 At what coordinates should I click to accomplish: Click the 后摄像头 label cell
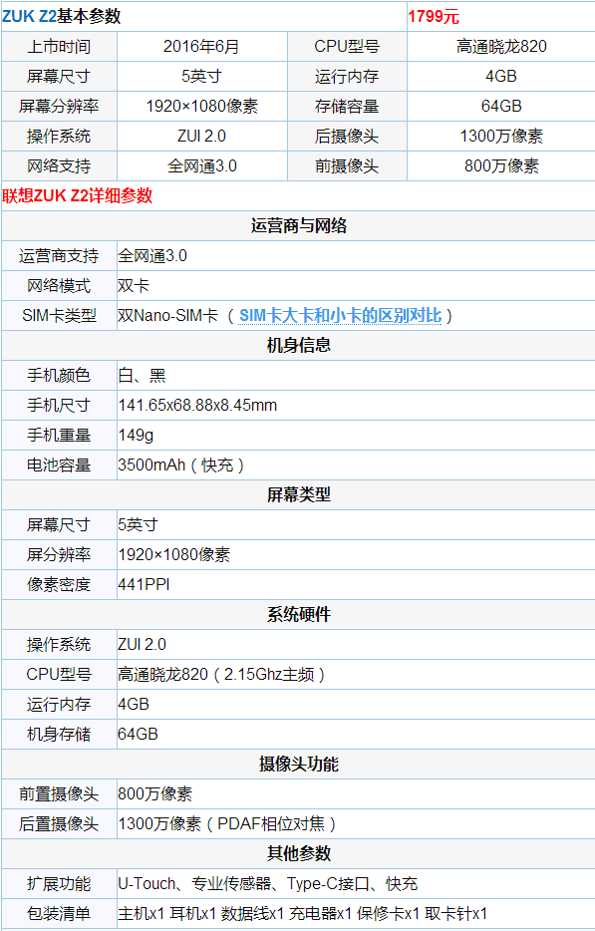(x=347, y=136)
